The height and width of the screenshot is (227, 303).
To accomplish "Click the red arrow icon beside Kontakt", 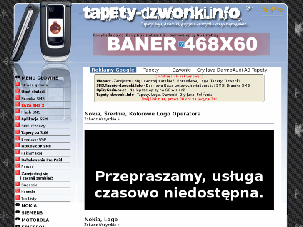I will tap(18, 191).
